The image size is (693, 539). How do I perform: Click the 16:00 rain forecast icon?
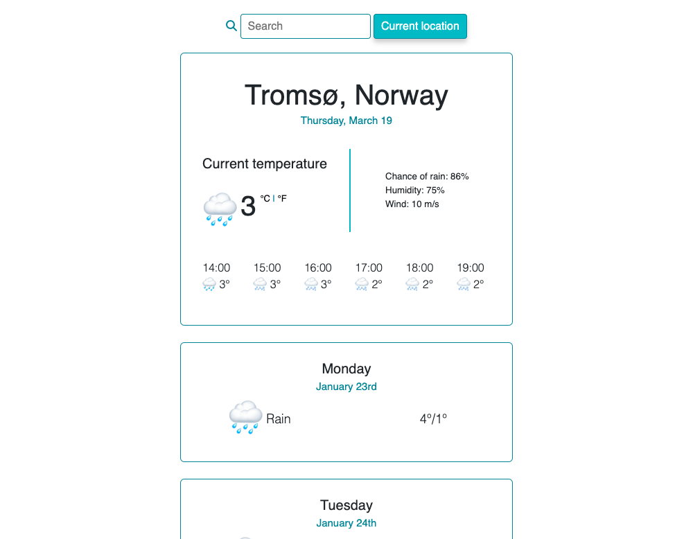310,283
